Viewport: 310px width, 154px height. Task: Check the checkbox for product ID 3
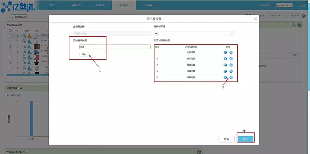10,46
